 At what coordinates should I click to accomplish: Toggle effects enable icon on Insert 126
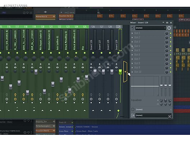tap(91, 99)
